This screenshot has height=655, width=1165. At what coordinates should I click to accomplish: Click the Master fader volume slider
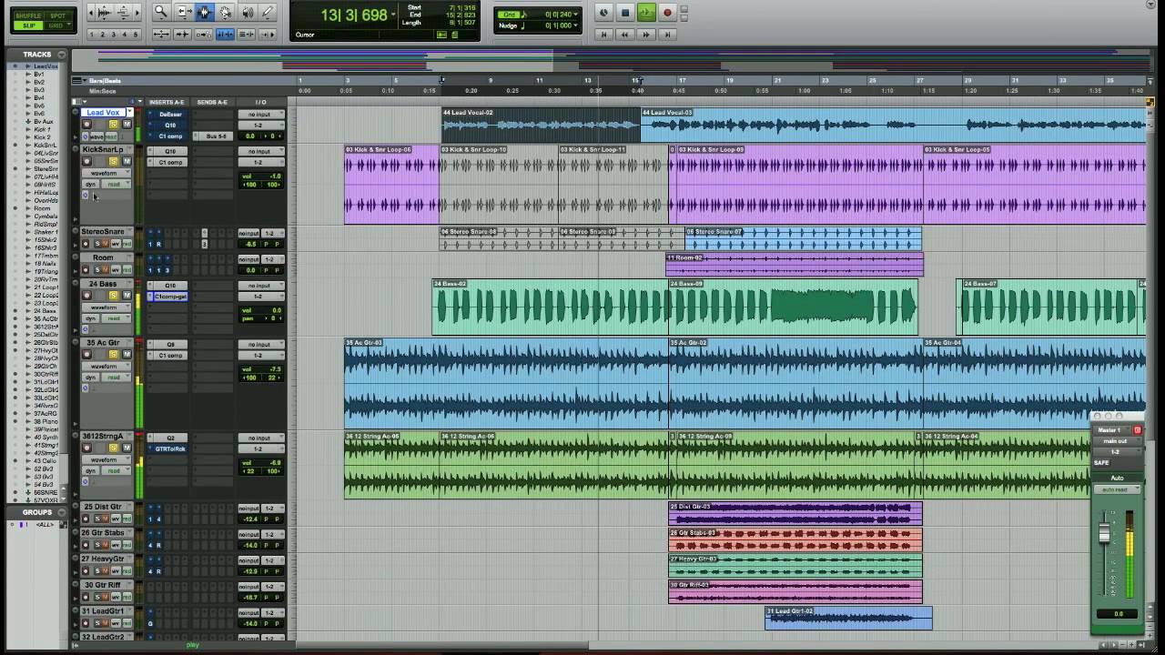coord(1105,534)
